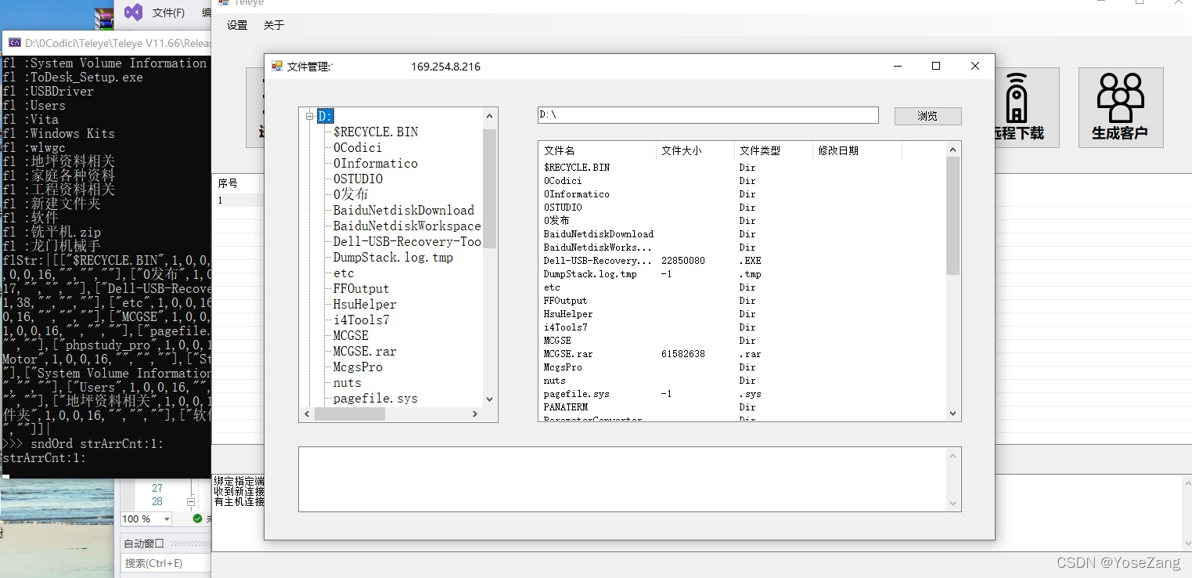1192x578 pixels.
Task: Focus the D:\ path input field
Action: 708,115
